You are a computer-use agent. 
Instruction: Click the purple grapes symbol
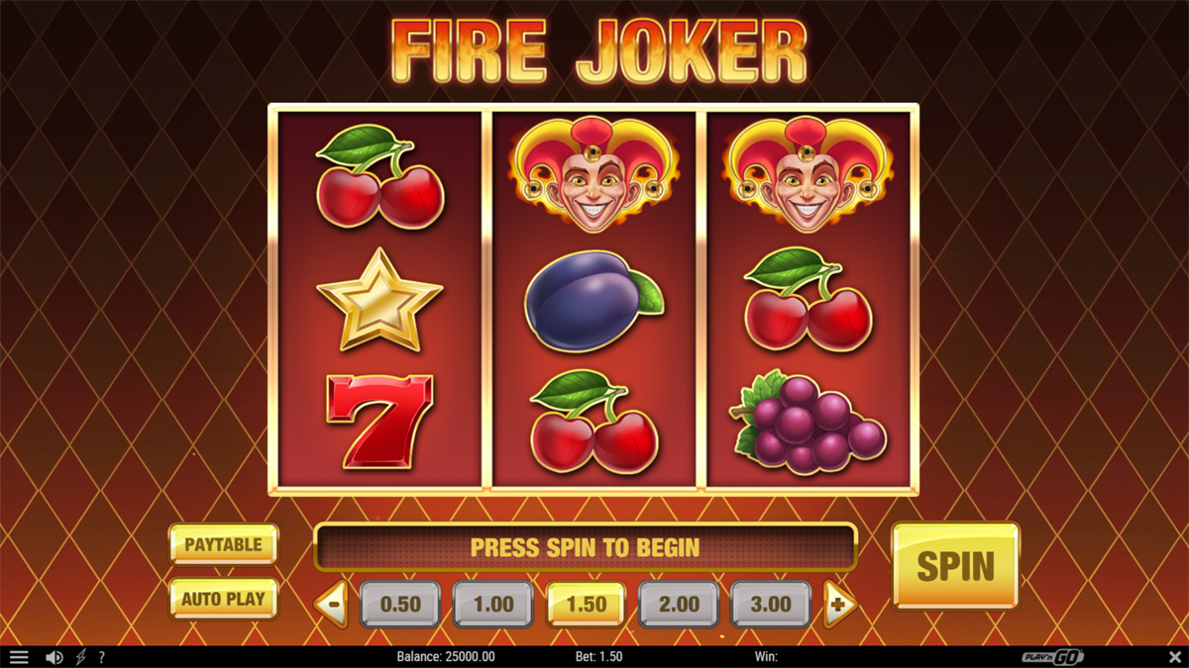click(809, 422)
